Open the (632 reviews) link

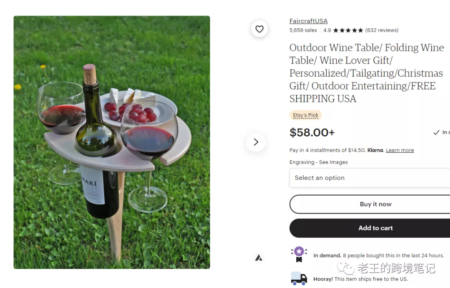(382, 30)
